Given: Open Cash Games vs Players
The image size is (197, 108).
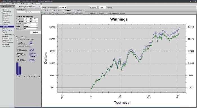Looking at the screenshot, I should [x=6, y=22].
